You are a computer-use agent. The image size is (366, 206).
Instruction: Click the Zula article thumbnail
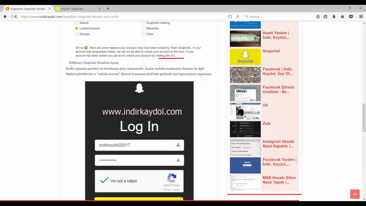(x=245, y=129)
